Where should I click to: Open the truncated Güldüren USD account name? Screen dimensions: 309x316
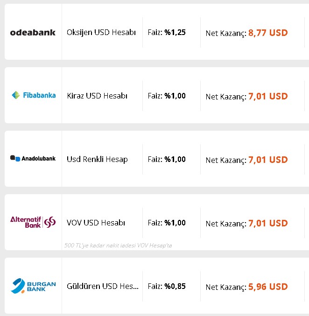103,287
